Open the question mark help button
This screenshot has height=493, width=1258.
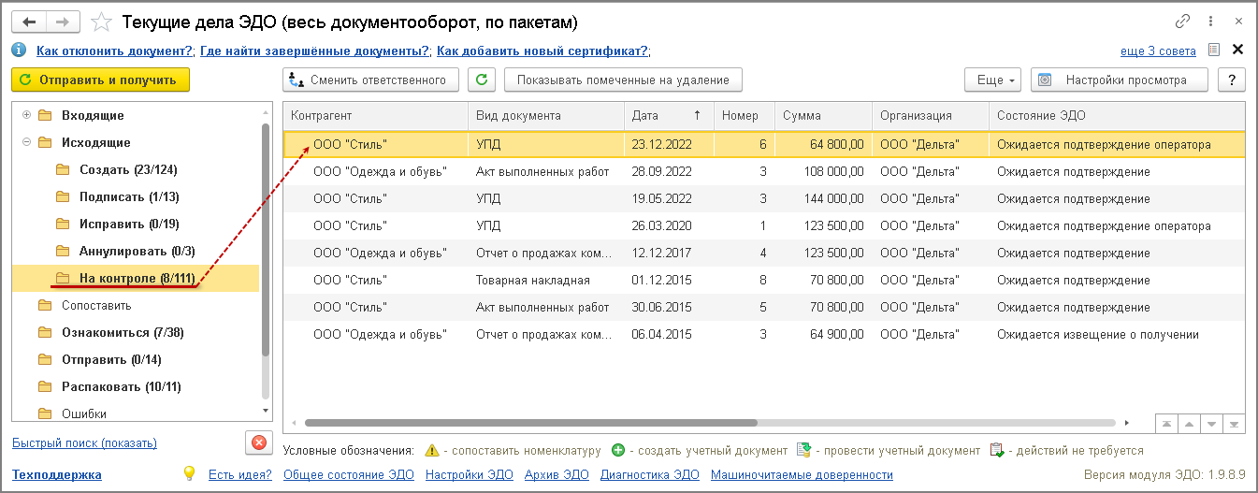(x=1232, y=80)
